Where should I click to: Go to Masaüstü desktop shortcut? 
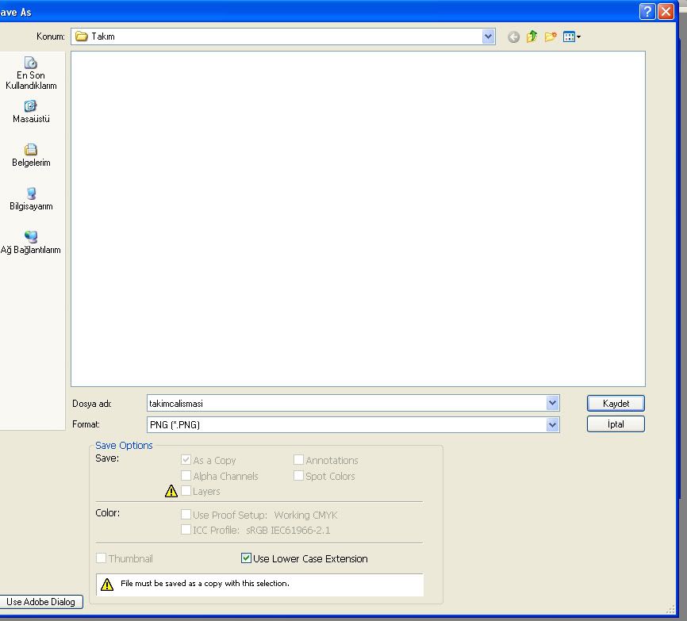(31, 112)
